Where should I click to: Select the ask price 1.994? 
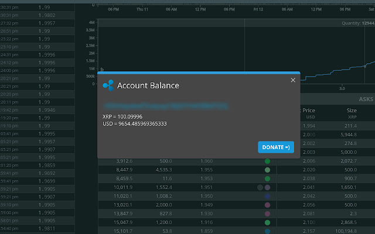click(309, 126)
